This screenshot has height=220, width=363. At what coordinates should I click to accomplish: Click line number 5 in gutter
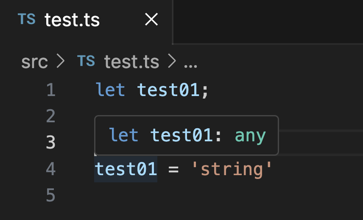(51, 195)
